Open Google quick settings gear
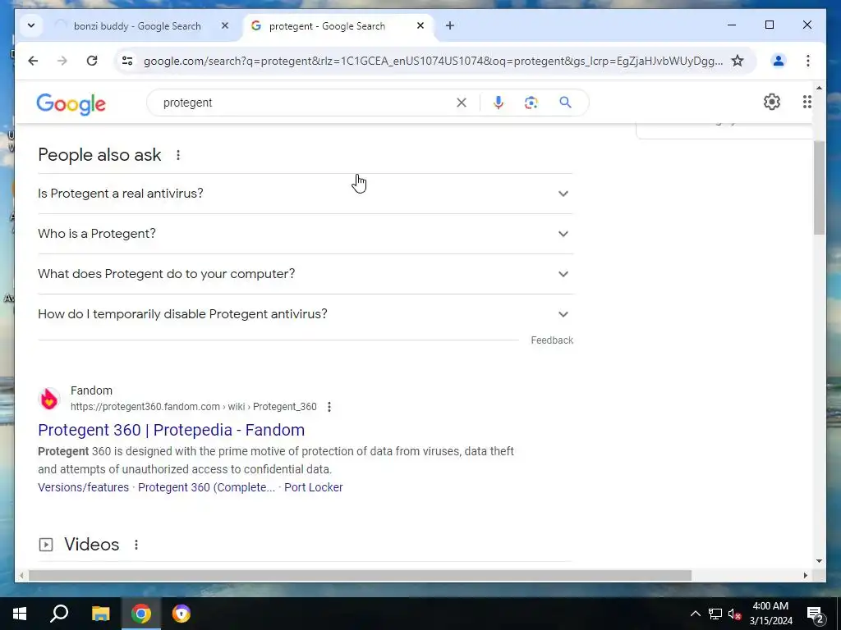 tap(772, 102)
